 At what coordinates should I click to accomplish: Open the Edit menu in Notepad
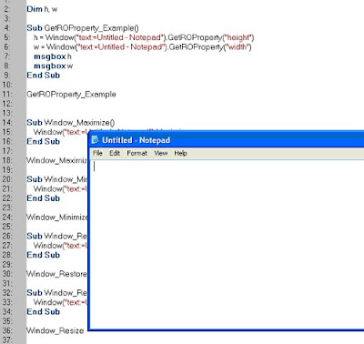[x=115, y=153]
